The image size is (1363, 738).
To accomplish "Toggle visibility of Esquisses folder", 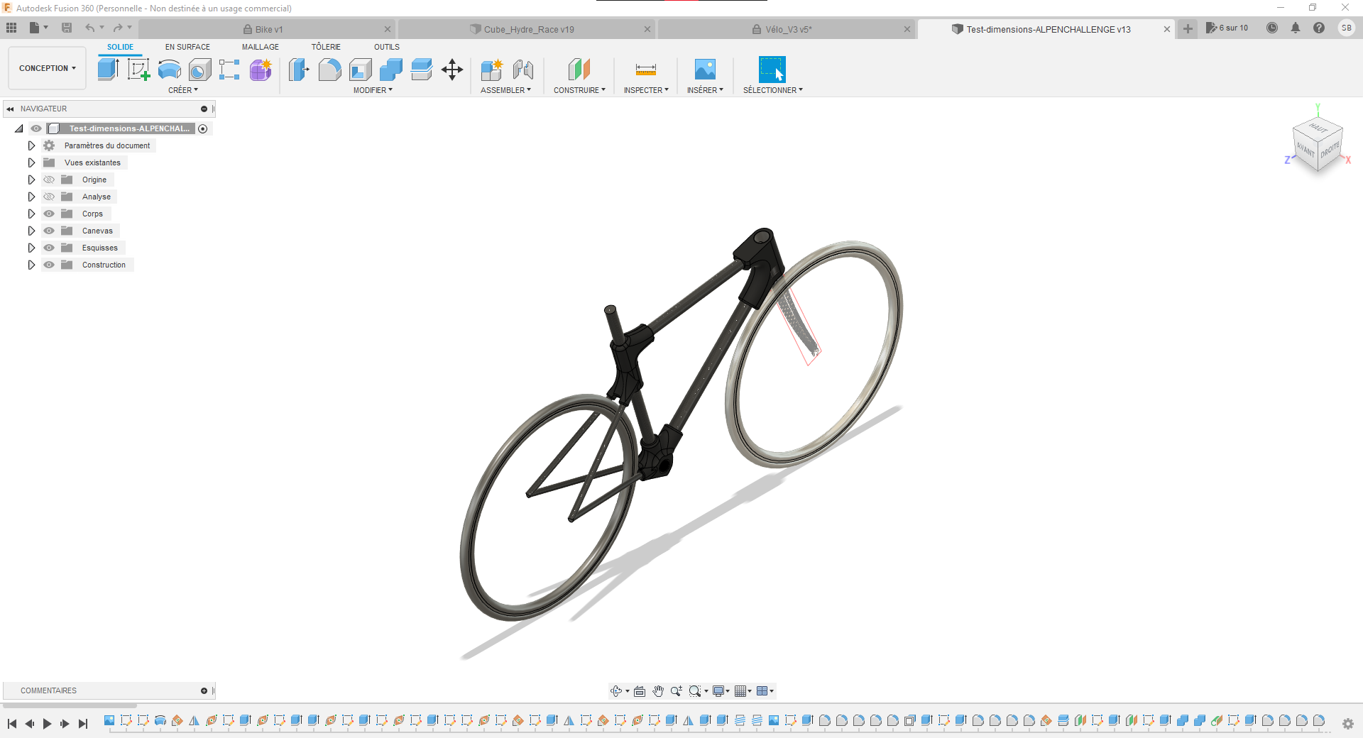I will point(49,248).
